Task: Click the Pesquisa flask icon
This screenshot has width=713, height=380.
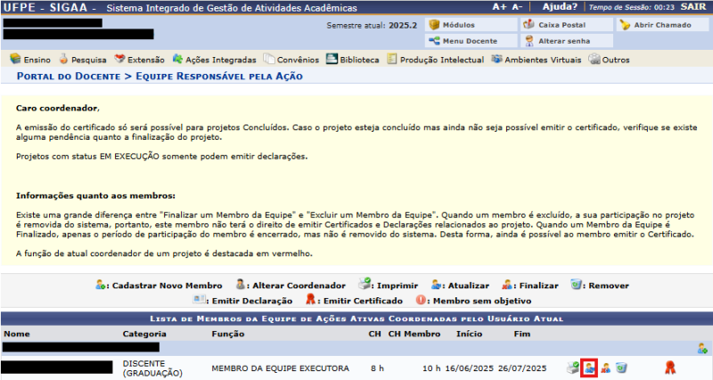Action: point(63,59)
